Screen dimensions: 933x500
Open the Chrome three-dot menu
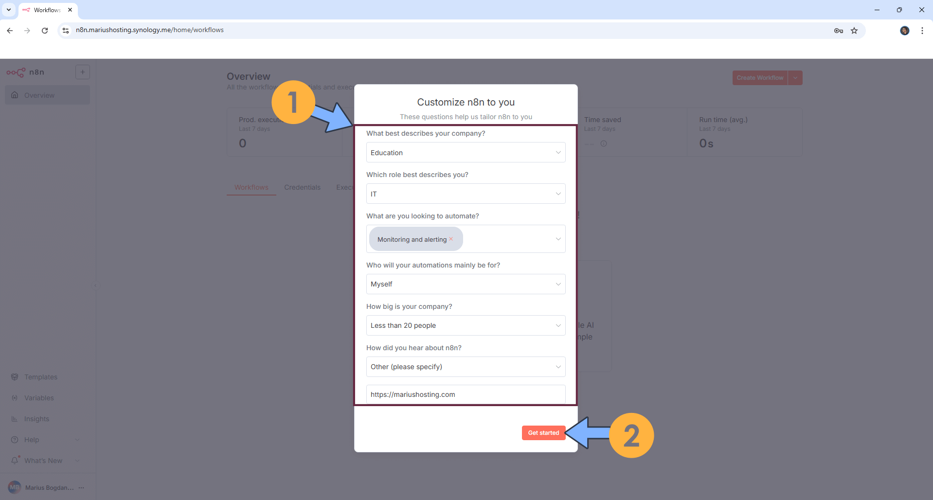click(x=922, y=31)
